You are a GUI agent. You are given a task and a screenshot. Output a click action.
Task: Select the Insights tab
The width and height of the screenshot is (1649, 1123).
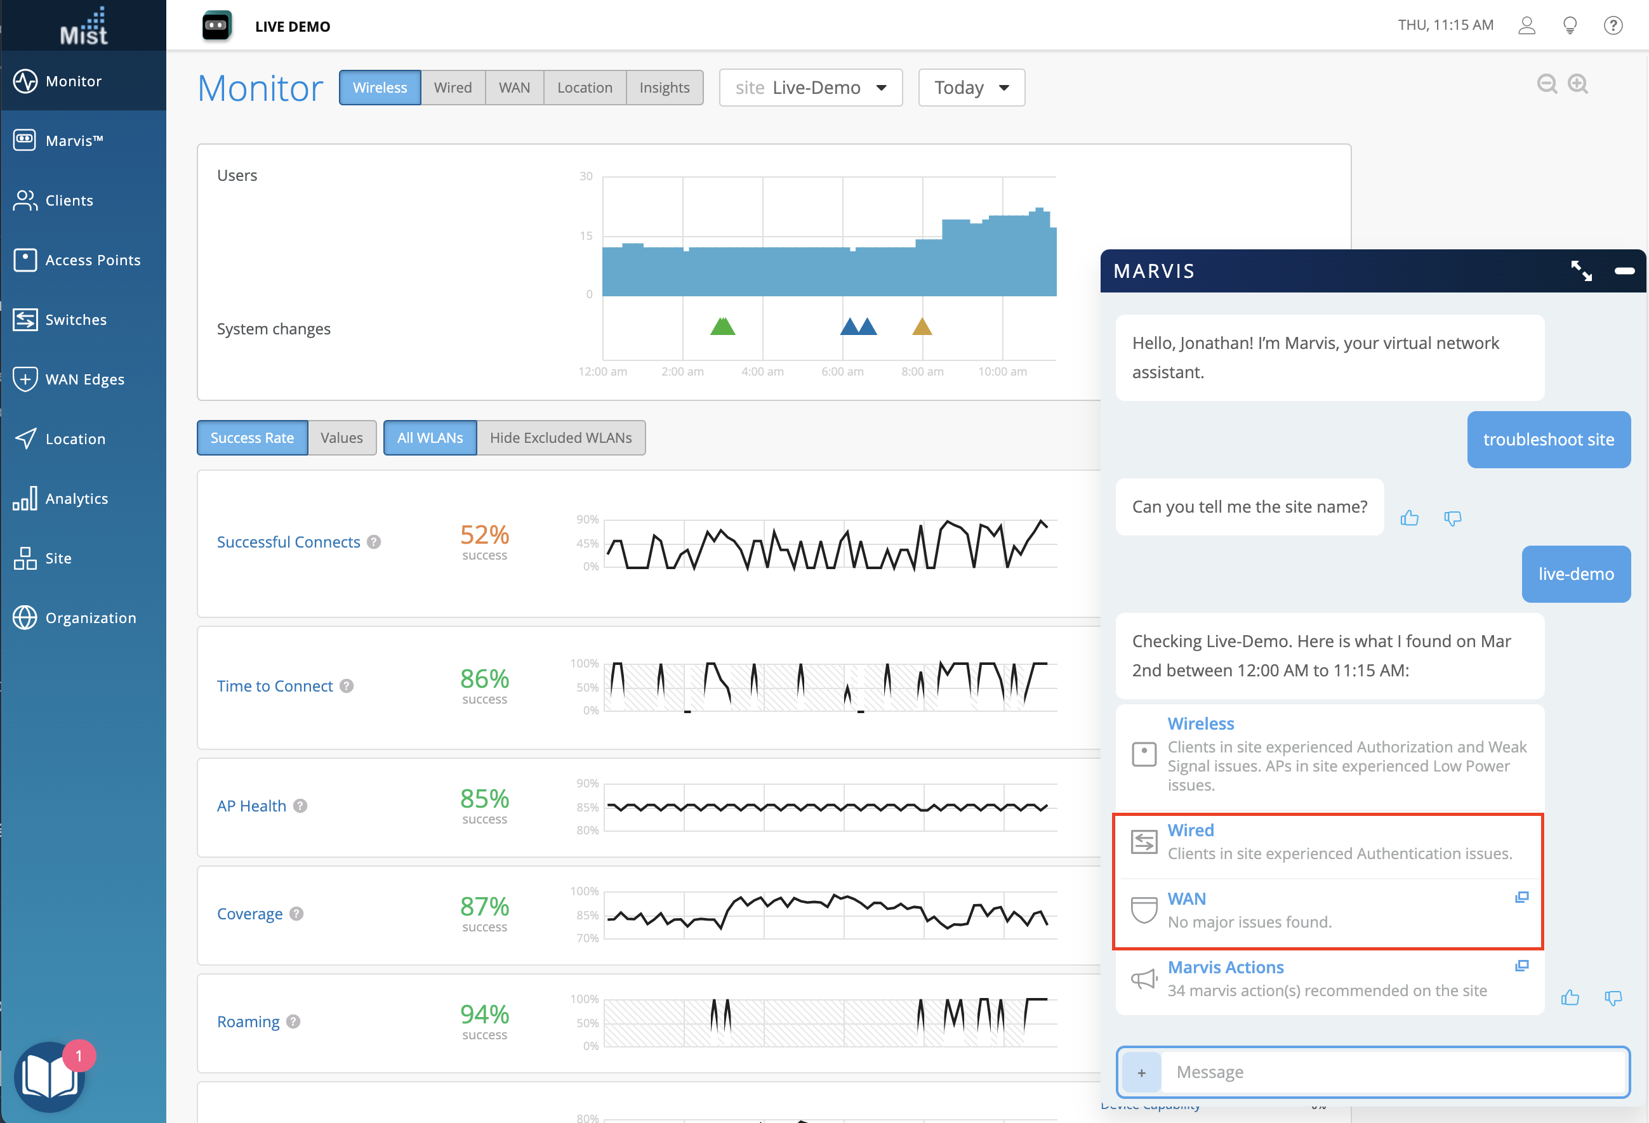tap(663, 88)
